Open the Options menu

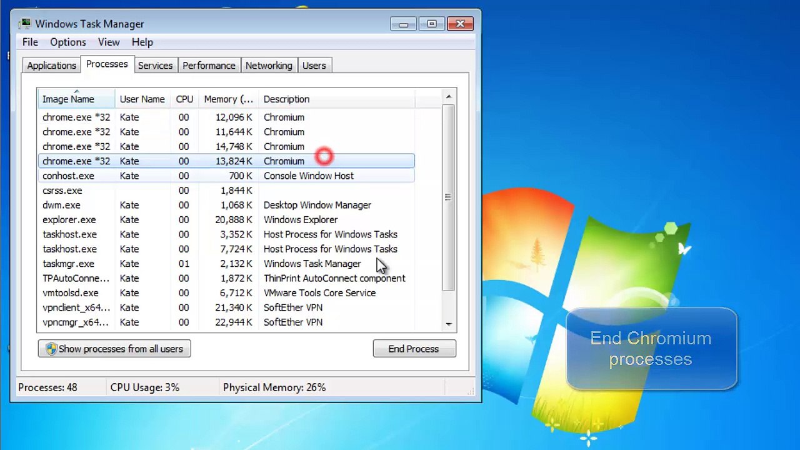(68, 42)
